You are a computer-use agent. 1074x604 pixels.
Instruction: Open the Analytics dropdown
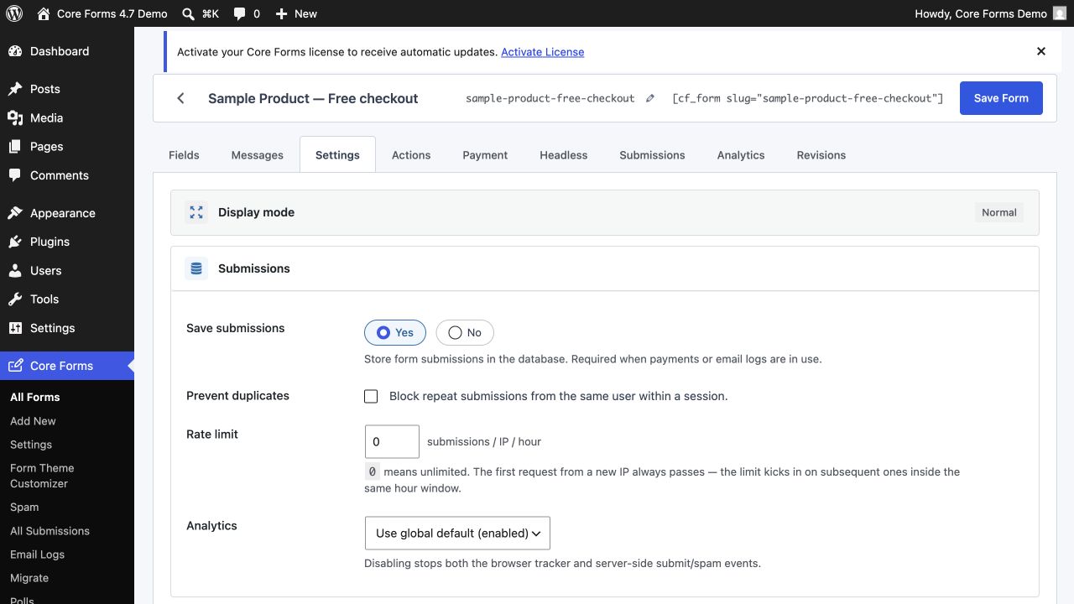click(457, 533)
